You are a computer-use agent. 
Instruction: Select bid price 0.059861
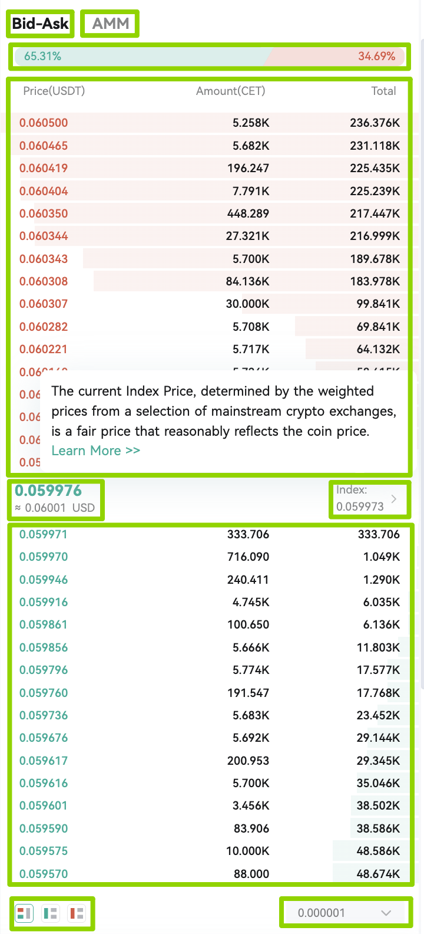click(44, 624)
